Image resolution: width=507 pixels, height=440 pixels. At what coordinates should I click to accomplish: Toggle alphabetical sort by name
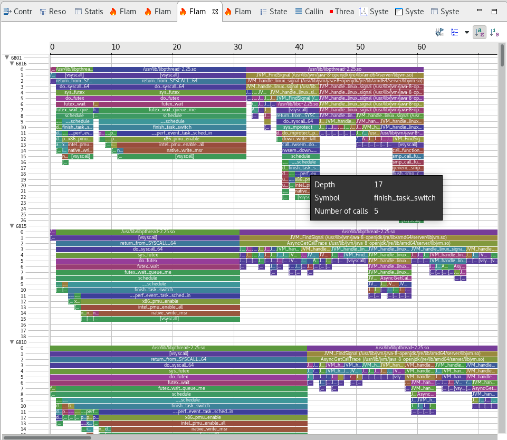[x=480, y=33]
